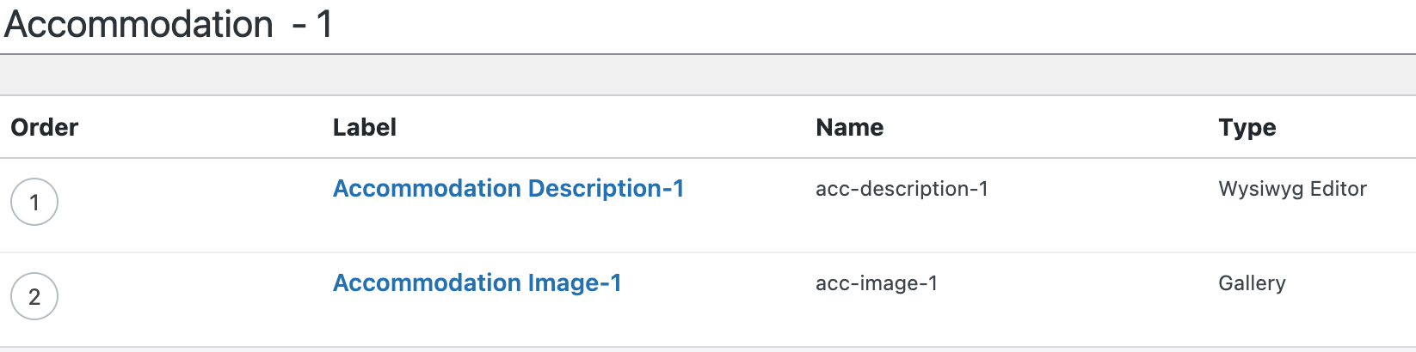Screen dimensions: 1416x352
Task: Click the order handle circle numbered 1
Action: coord(34,202)
